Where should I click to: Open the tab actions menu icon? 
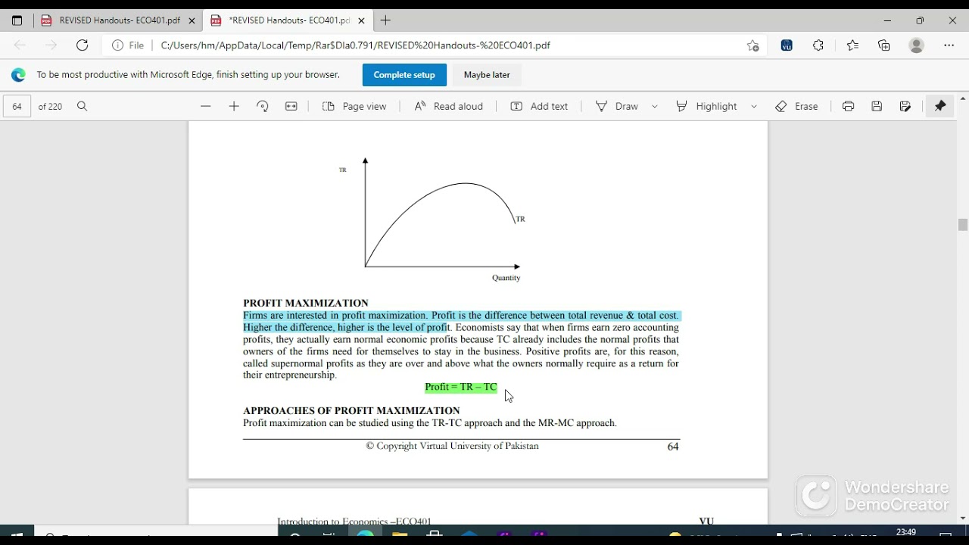pos(17,20)
